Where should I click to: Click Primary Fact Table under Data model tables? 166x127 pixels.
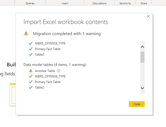click(x=48, y=82)
